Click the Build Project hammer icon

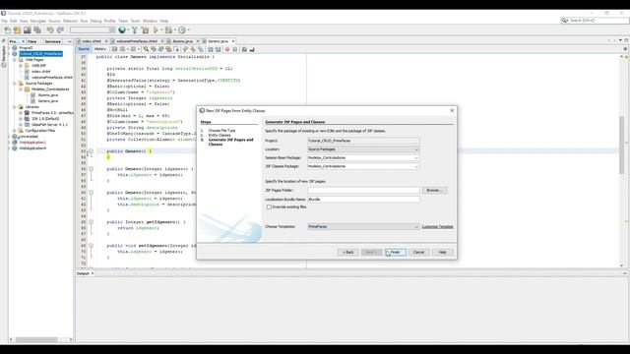(135, 30)
